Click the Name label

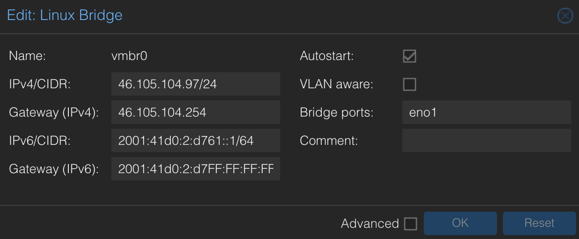tap(27, 56)
